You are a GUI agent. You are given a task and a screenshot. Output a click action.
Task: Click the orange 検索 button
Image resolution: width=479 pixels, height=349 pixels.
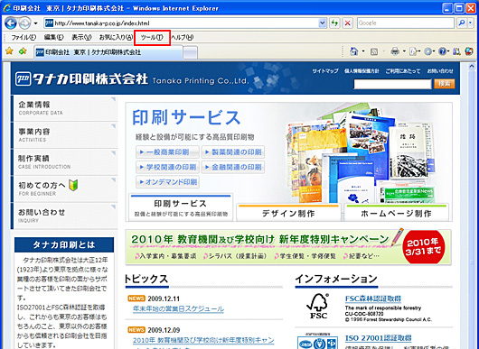pyautogui.click(x=445, y=84)
